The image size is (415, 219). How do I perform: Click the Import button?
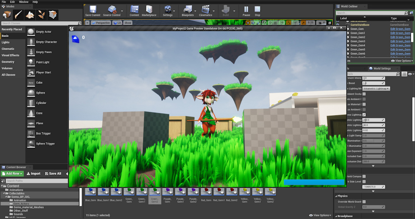pyautogui.click(x=34, y=173)
